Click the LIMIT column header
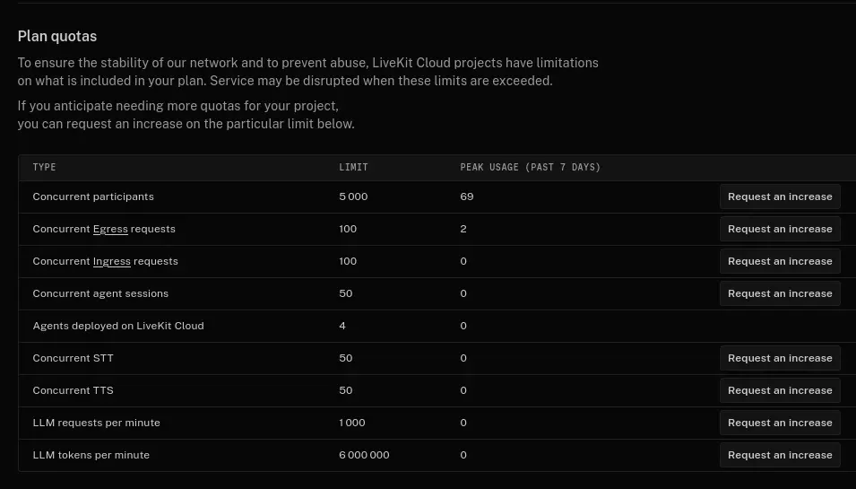The image size is (856, 489). pos(353,167)
